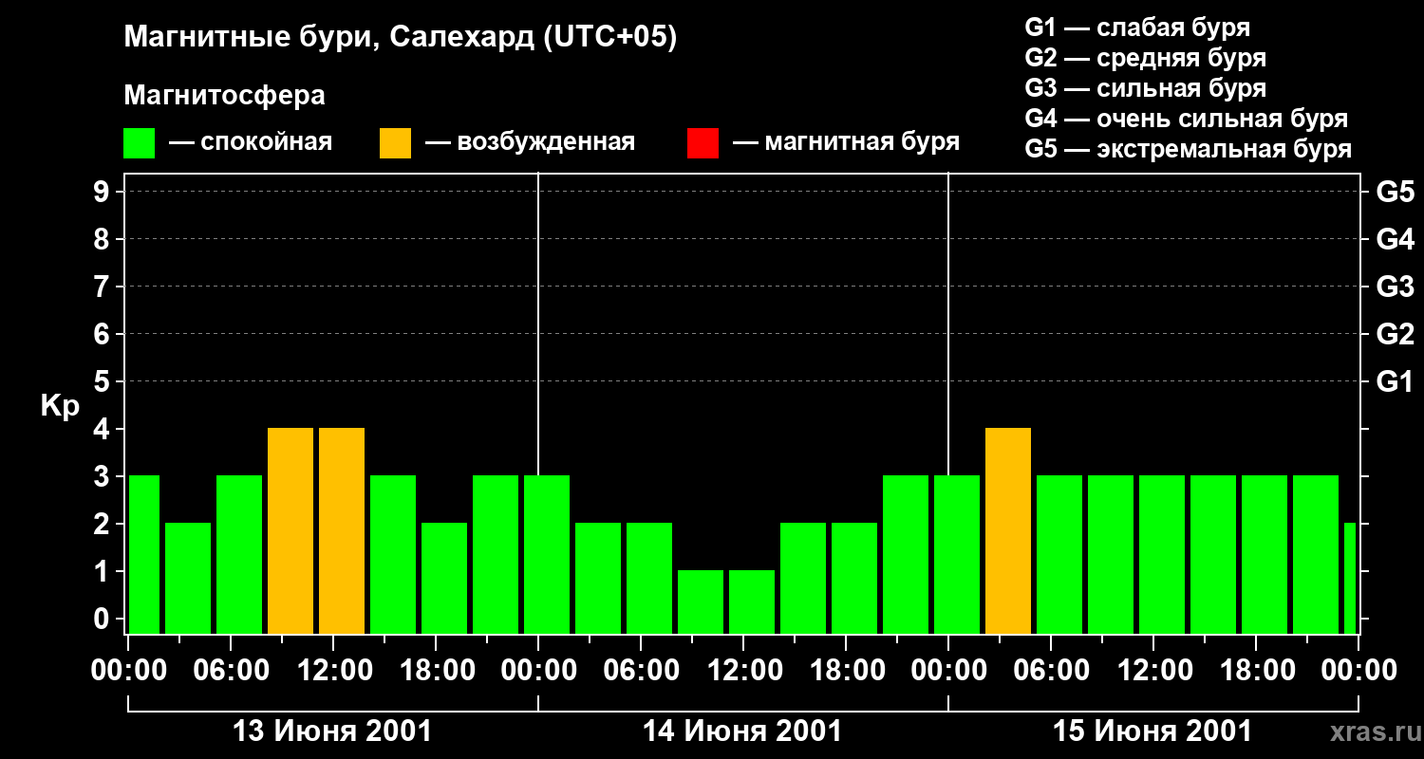Click the green 06:00–09:00 bar on 14 June

pos(649,579)
